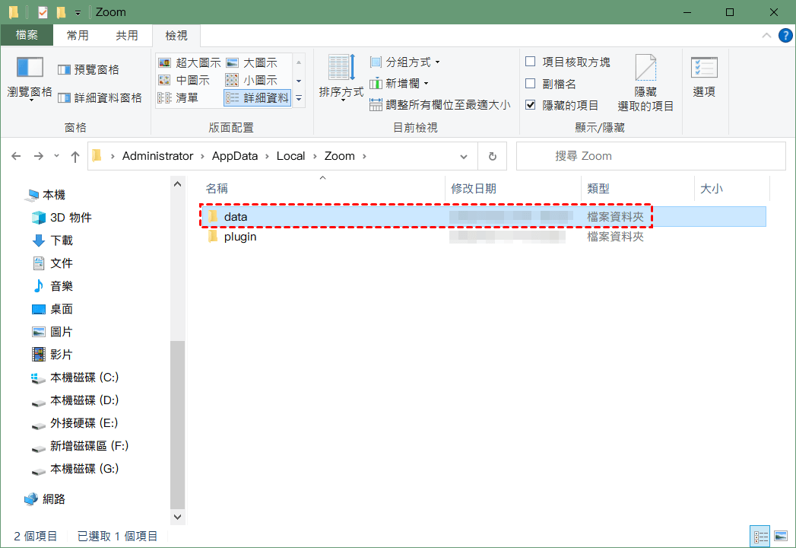Viewport: 796px width, 548px height.
Task: Open 文件 Documents in the sidebar
Action: click(x=52, y=263)
